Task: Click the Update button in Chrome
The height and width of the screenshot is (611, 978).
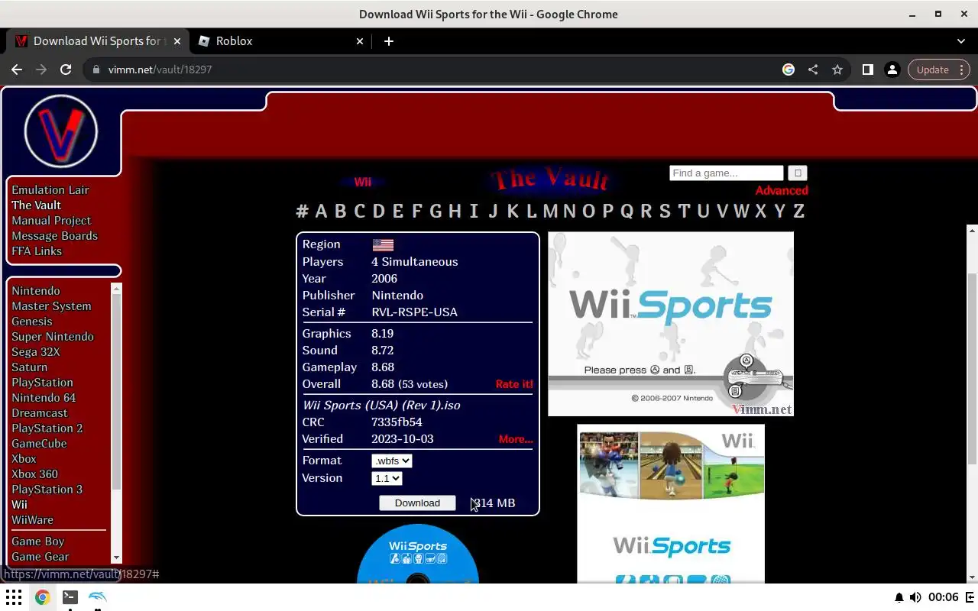Action: pos(938,70)
